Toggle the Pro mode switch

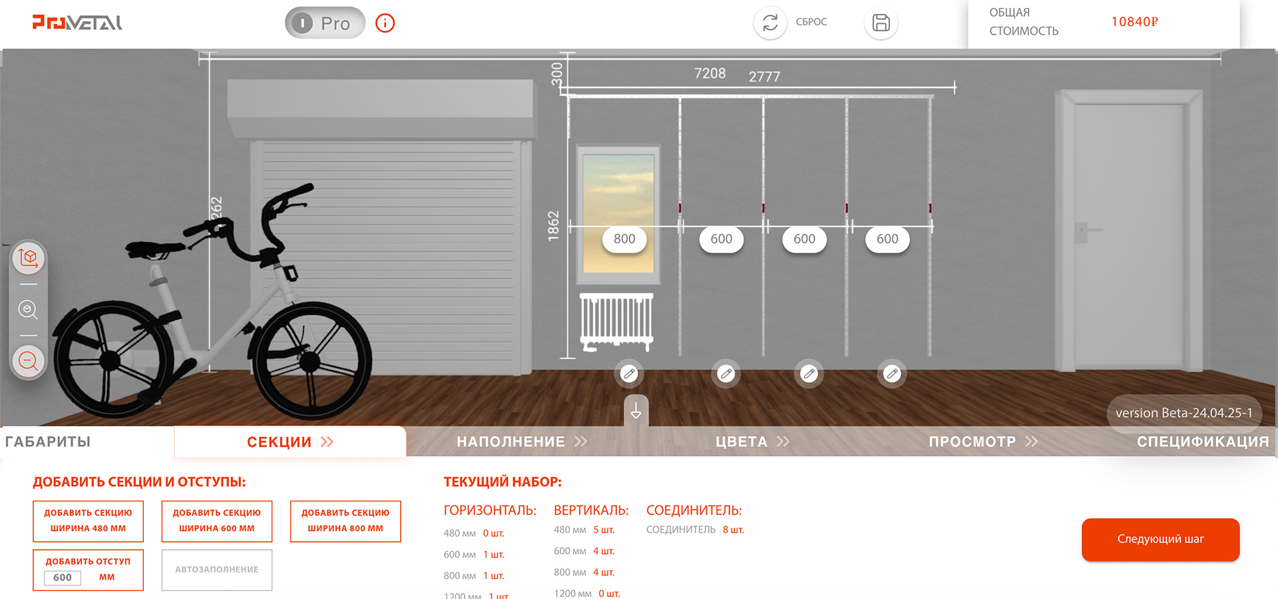[325, 23]
